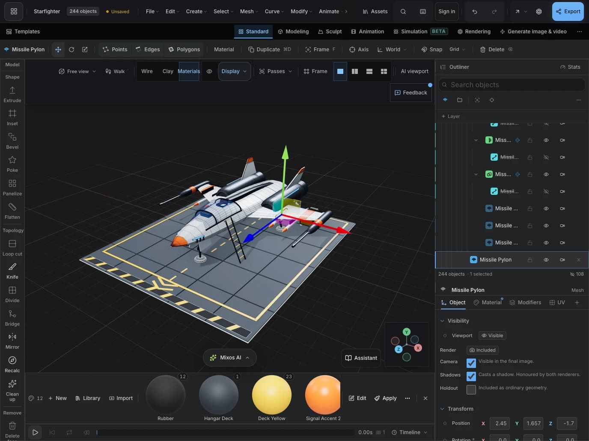This screenshot has width=589, height=441.
Task: Select the Signal Accent 2 material swatch
Action: 323,398
